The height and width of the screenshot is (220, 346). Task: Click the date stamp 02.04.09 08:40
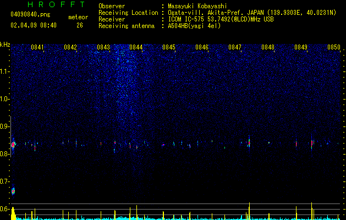coord(34,25)
